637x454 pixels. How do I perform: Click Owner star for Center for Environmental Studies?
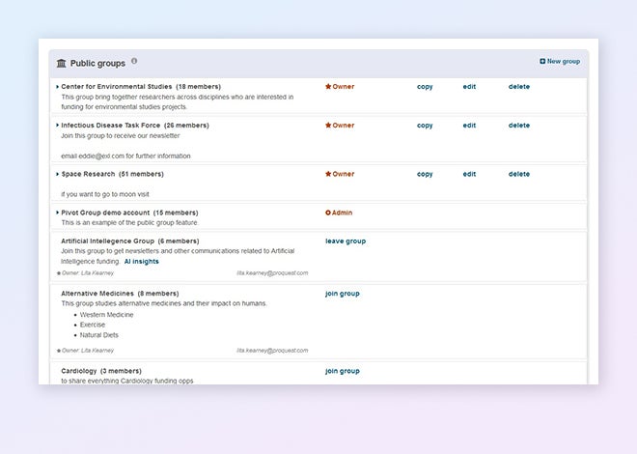pos(328,87)
